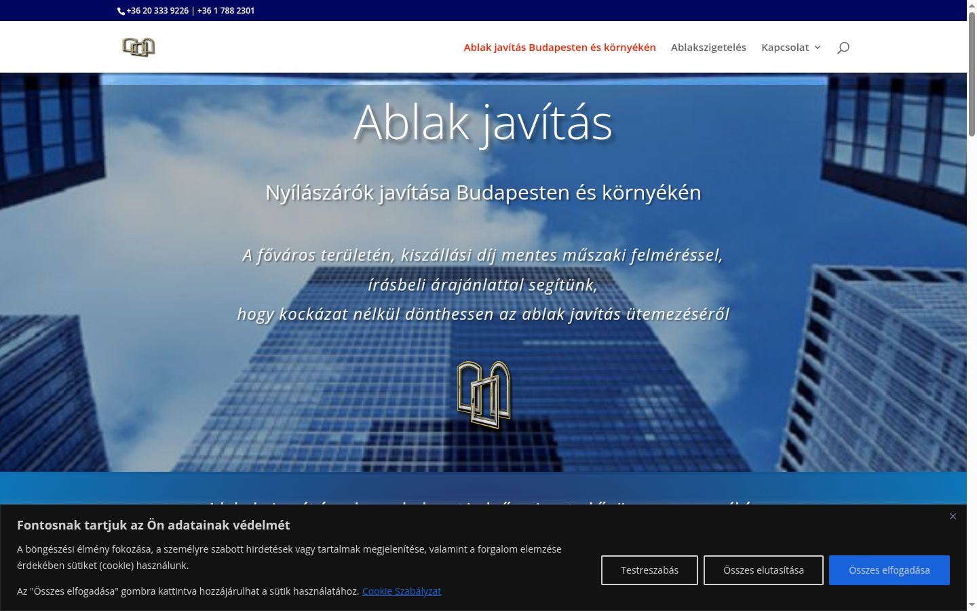The height and width of the screenshot is (611, 977).
Task: Click the scrollbar up arrow
Action: tap(972, 5)
